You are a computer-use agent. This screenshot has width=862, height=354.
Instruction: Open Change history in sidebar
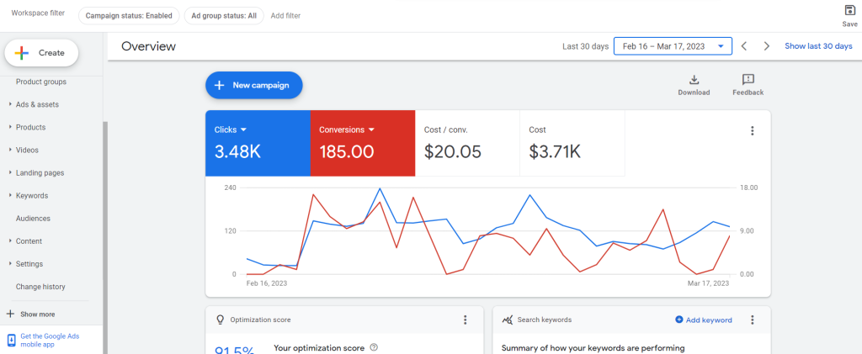pos(40,287)
